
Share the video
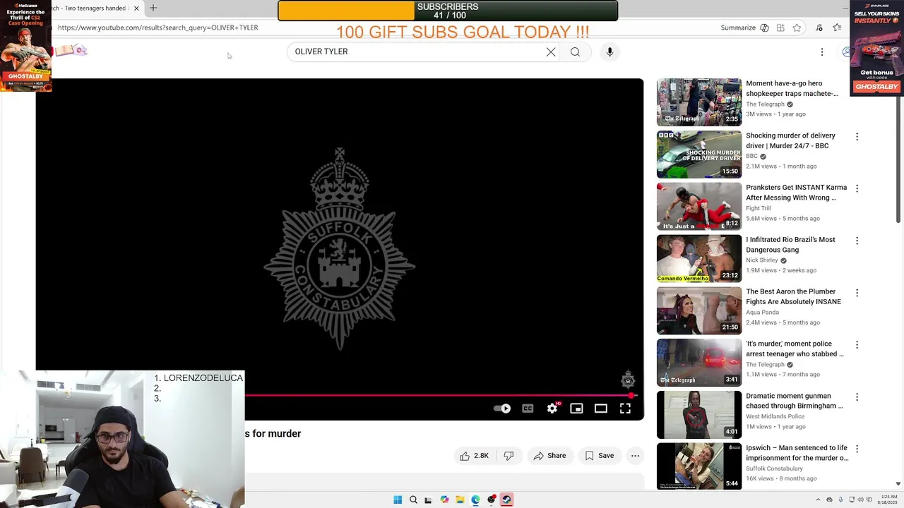point(549,456)
